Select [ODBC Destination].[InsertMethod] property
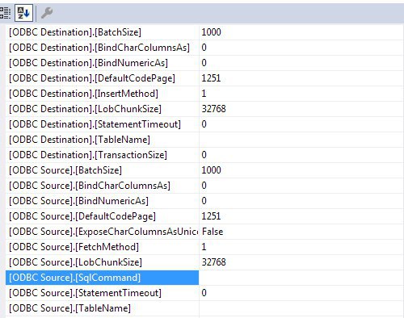 [x=103, y=94]
